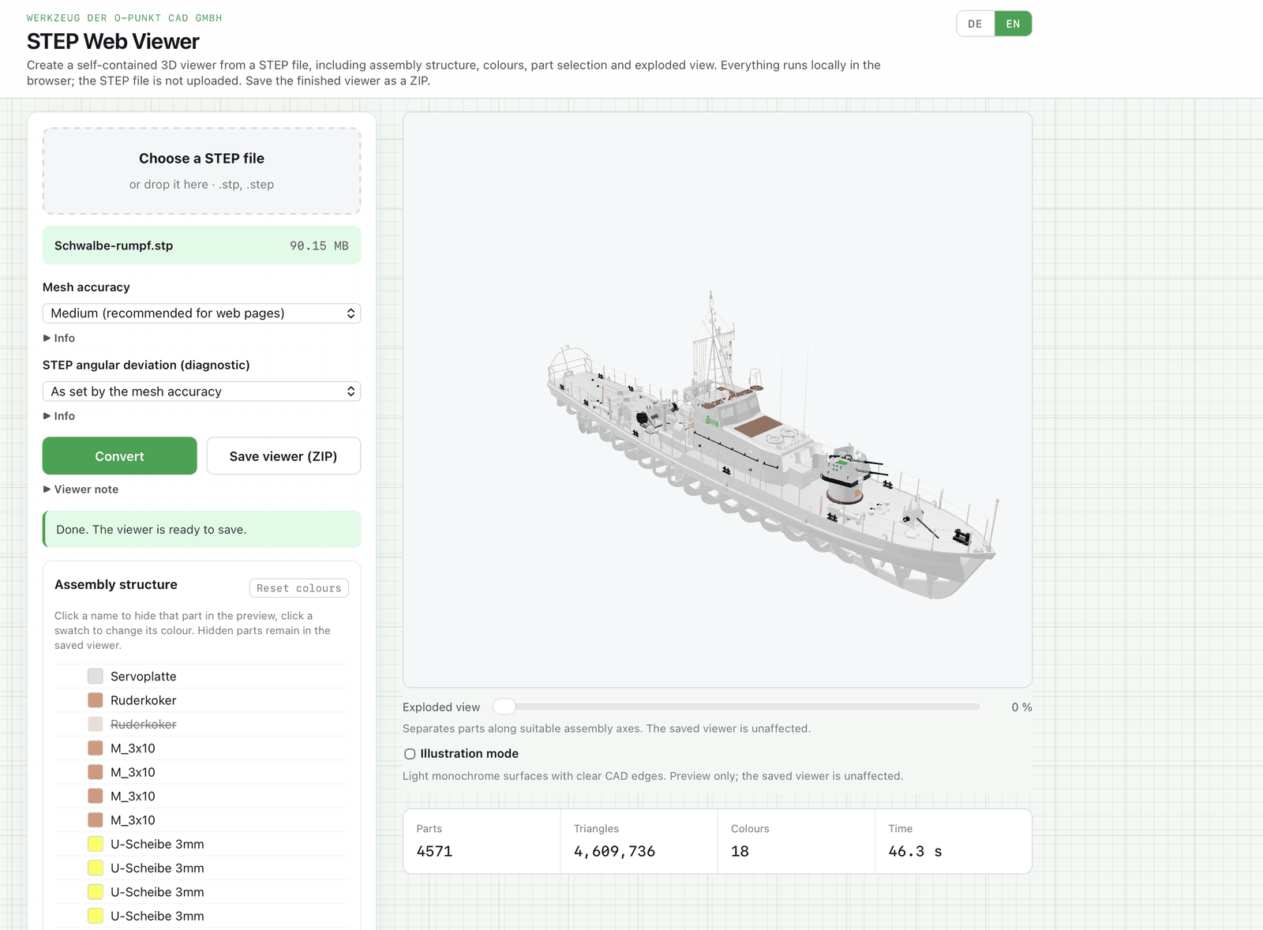Open the first Ruderkoker colour swatch
Viewport: 1263px width, 930px height.
click(x=96, y=700)
